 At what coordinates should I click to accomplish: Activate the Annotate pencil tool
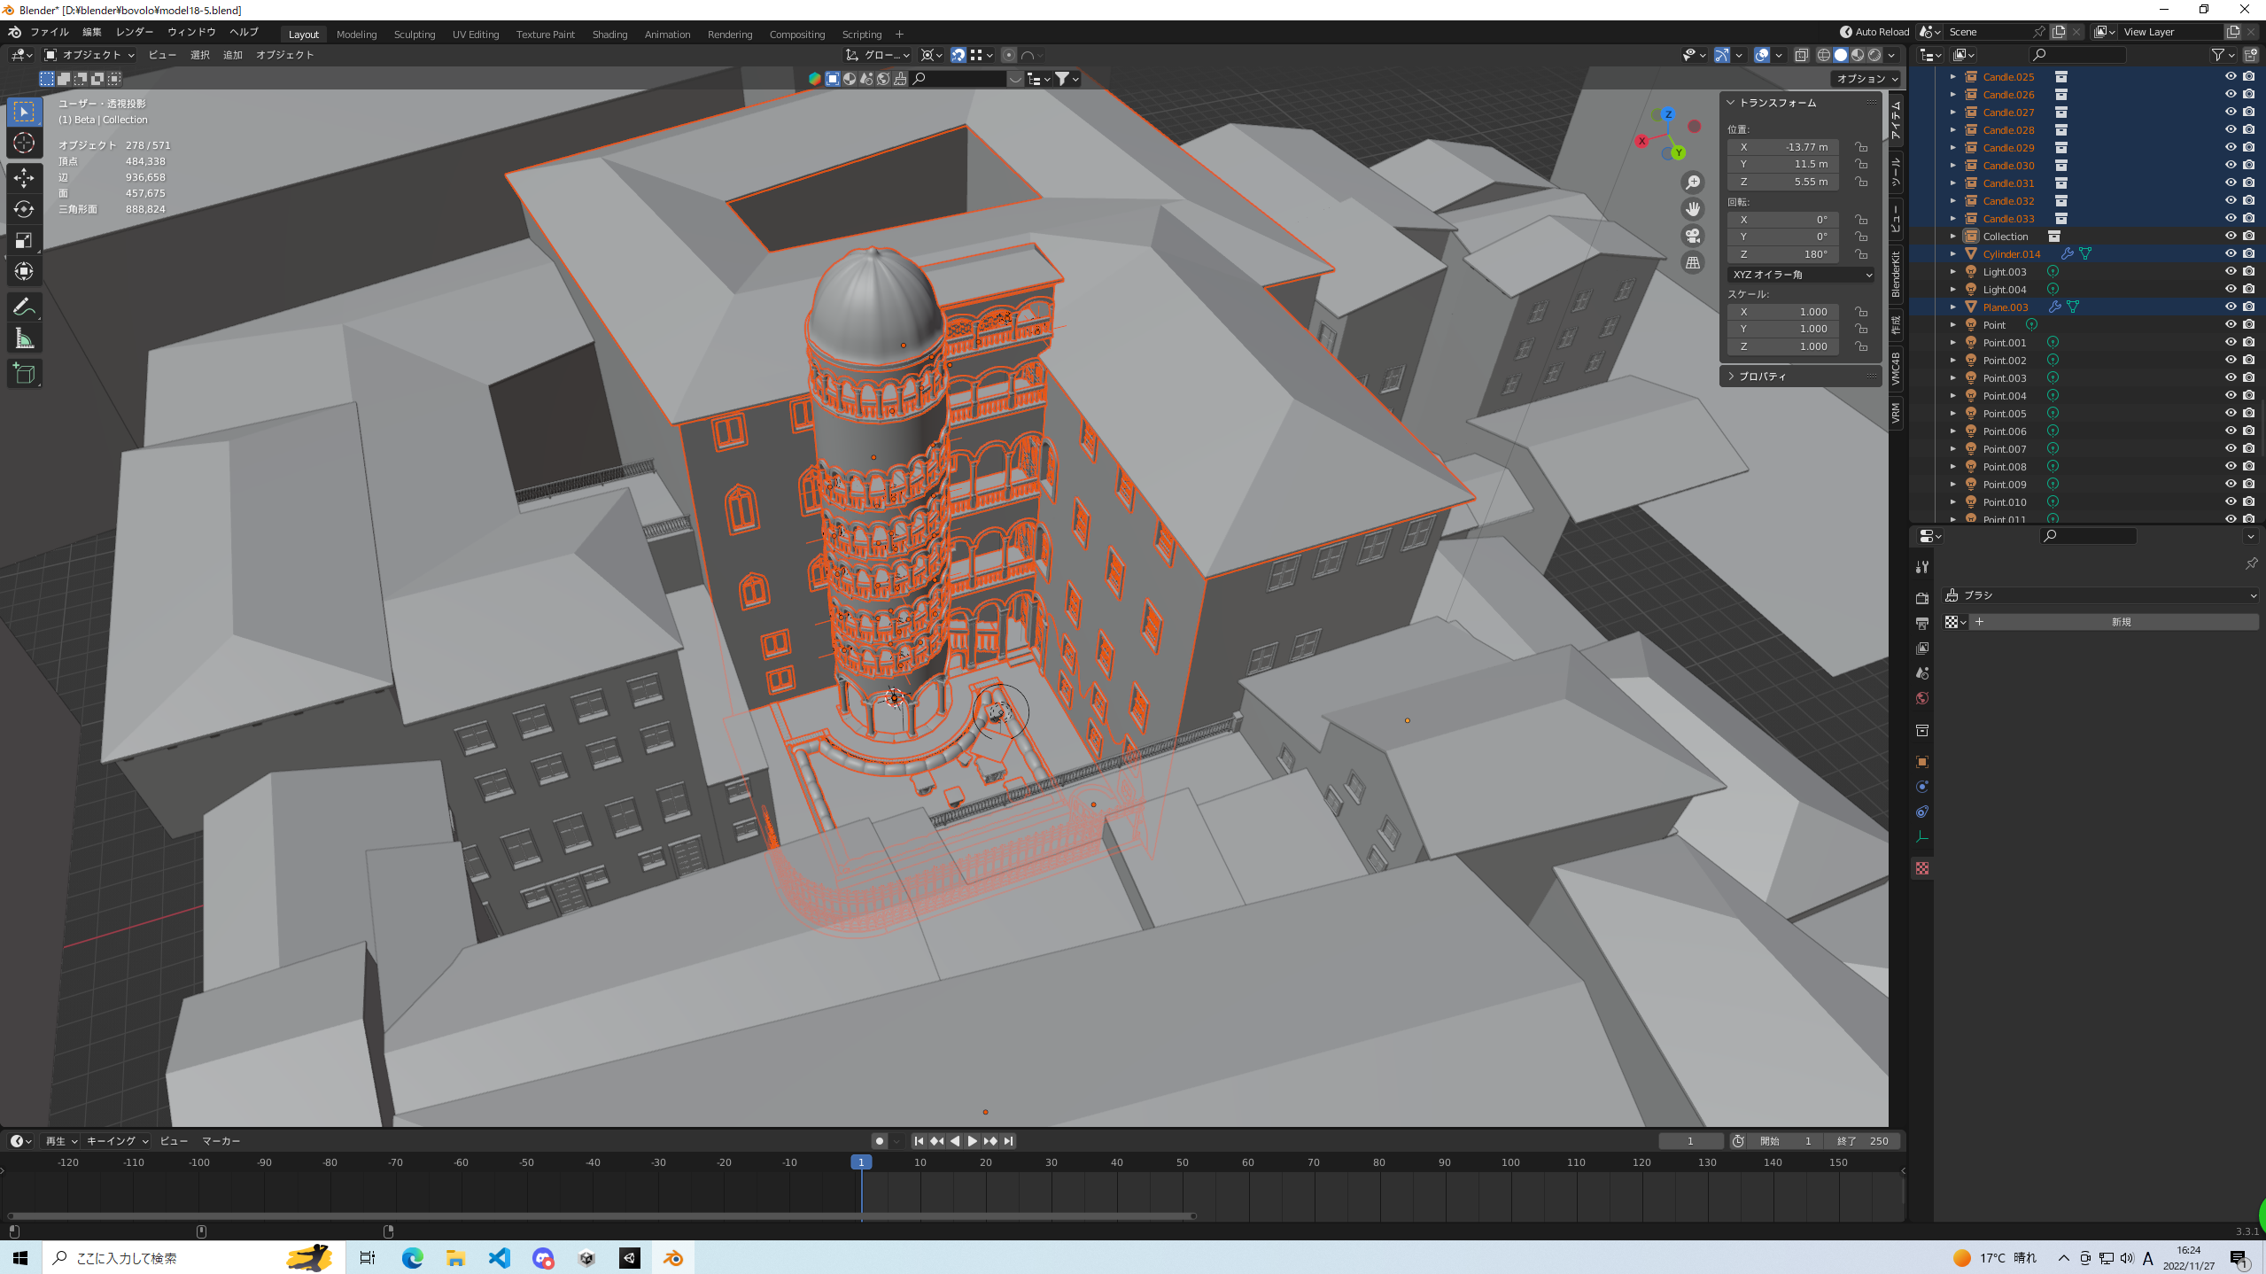[24, 307]
